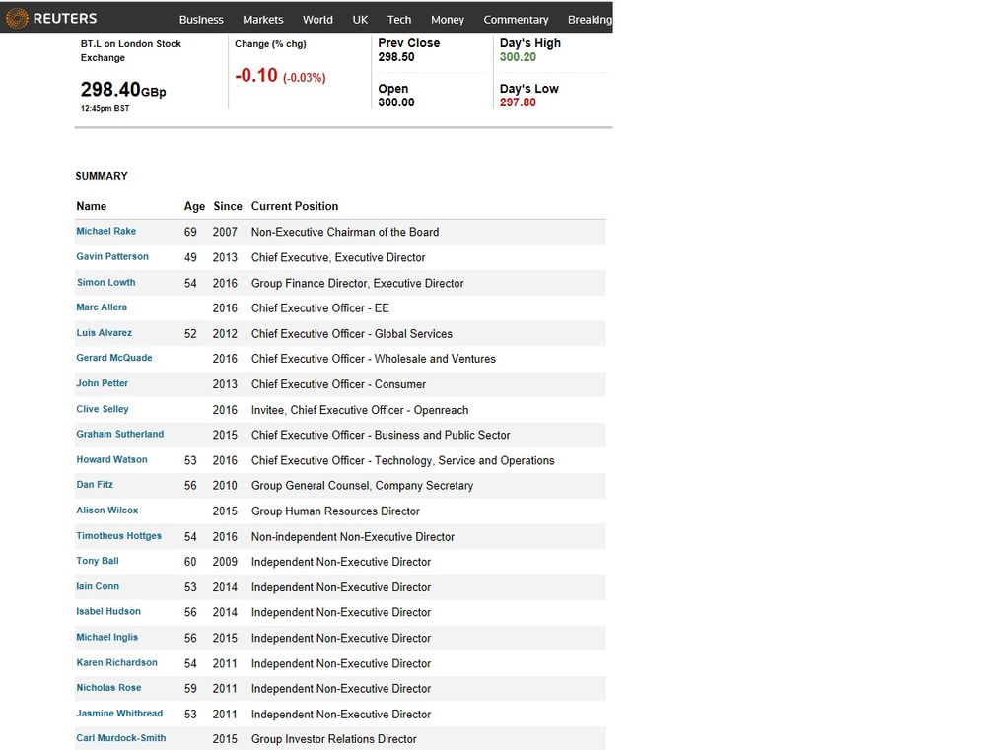This screenshot has width=984, height=750.
Task: Open Isabel Hudson's profile link
Action: (108, 612)
